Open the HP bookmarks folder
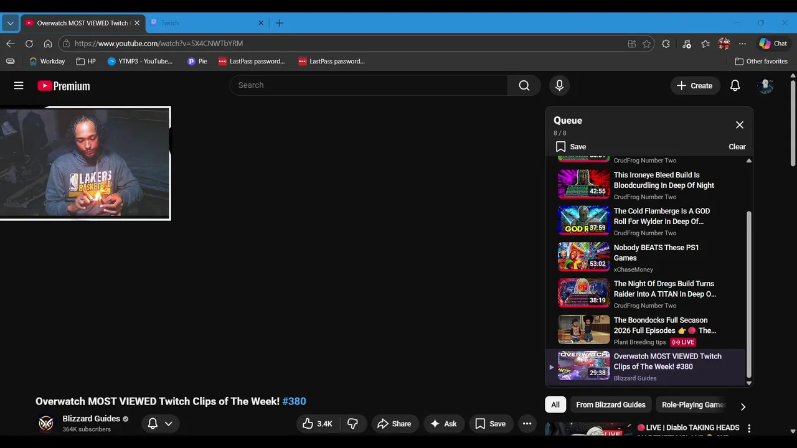Screen dimensions: 797x448 click(85, 62)
